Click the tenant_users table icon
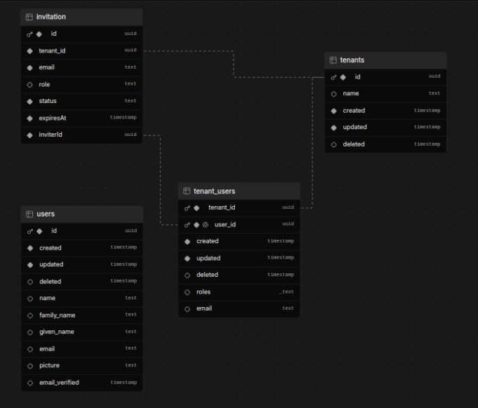 [186, 191]
